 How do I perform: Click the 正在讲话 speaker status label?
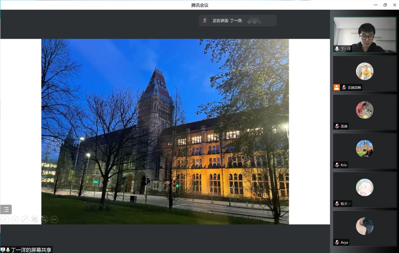tap(227, 21)
